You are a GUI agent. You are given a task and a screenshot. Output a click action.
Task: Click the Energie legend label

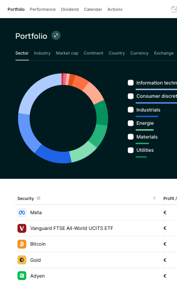145,123
